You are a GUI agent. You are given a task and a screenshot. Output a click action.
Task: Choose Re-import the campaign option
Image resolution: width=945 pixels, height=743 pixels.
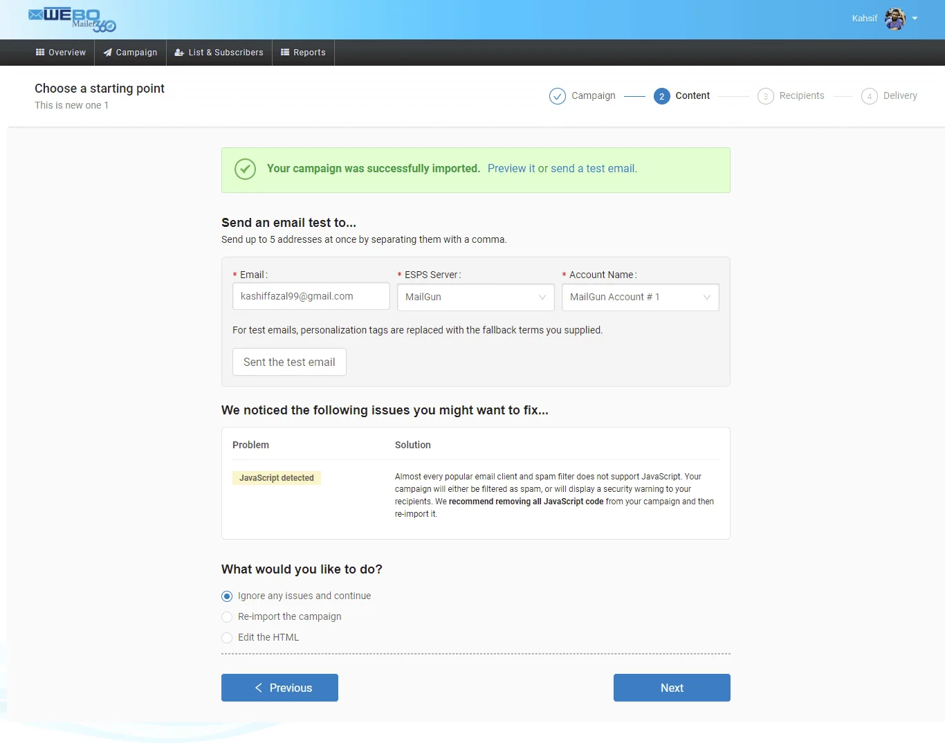click(227, 617)
